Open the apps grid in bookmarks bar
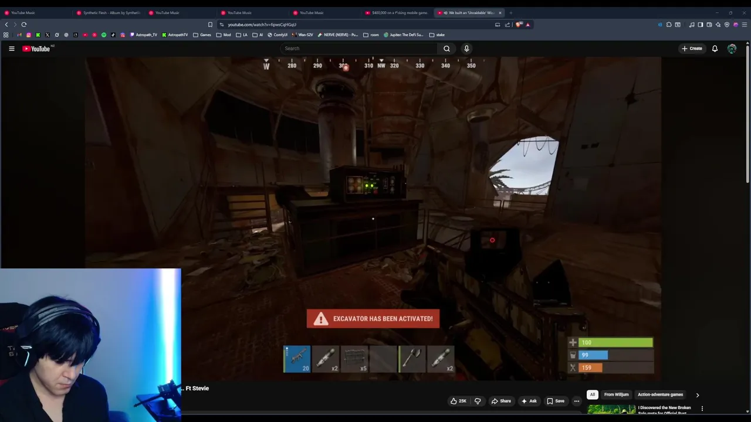The width and height of the screenshot is (751, 422). (6, 35)
